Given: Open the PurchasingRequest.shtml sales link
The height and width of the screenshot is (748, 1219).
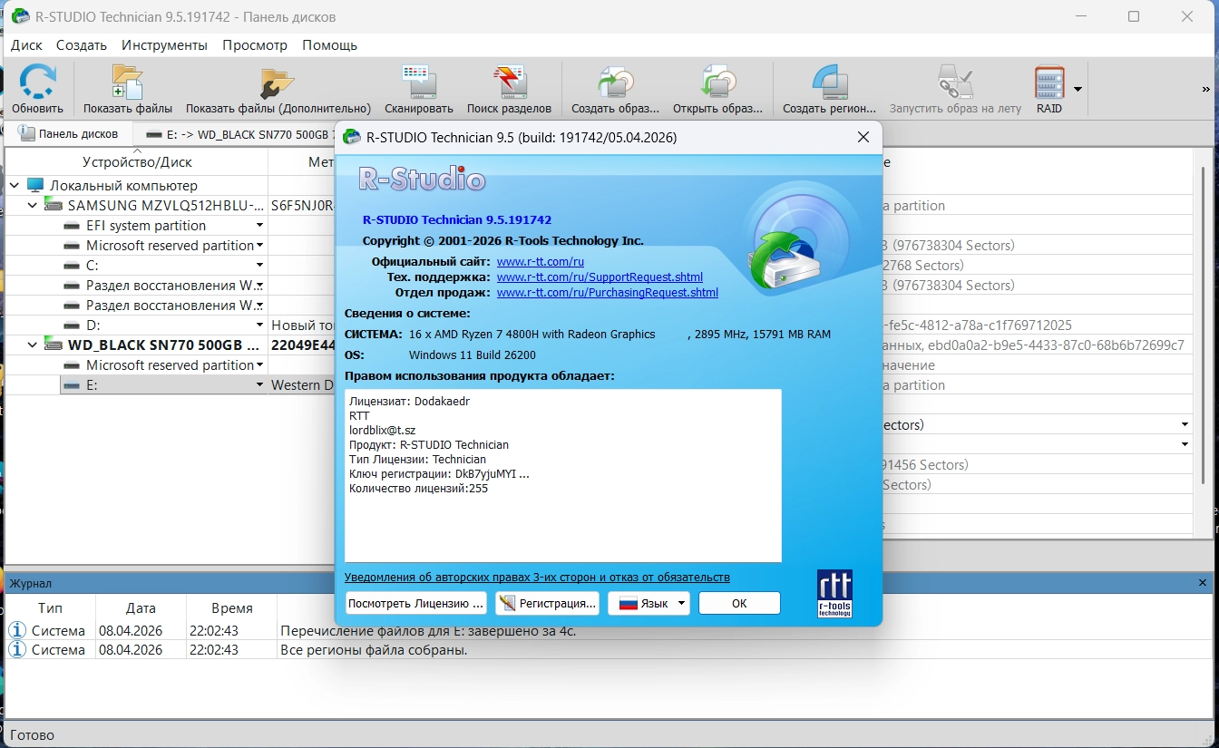Looking at the screenshot, I should [608, 293].
